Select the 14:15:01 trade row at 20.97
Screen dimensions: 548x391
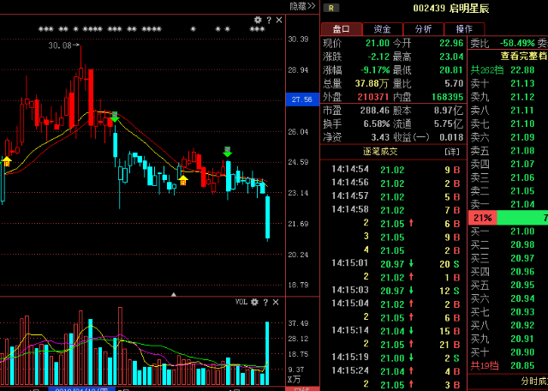pos(396,264)
